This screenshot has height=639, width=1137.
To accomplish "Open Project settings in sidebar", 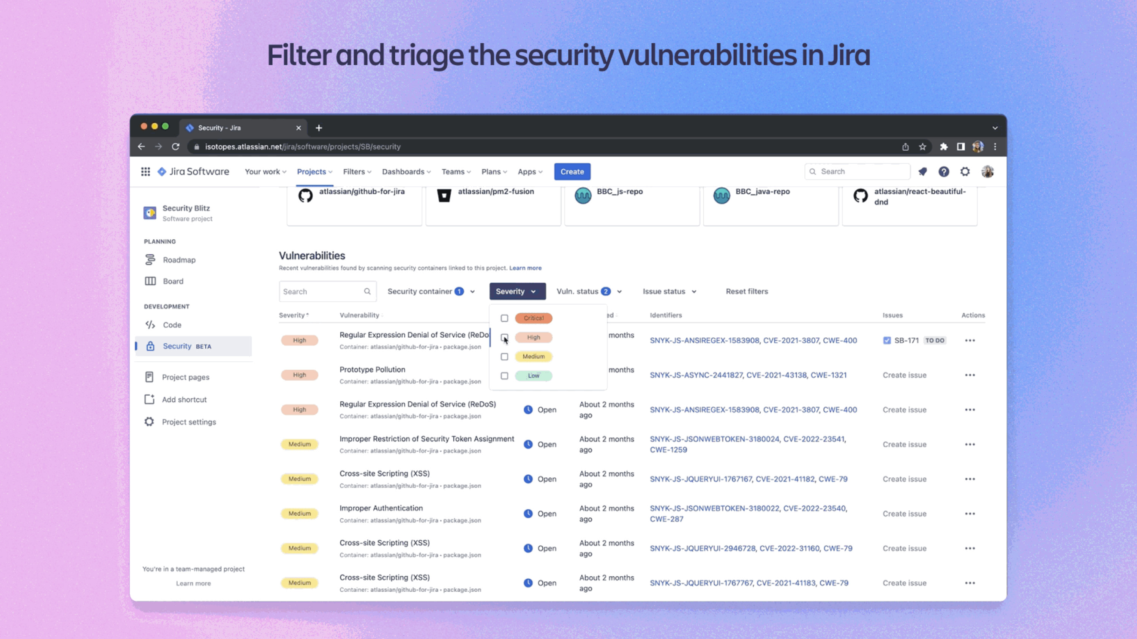I will tap(193, 422).
